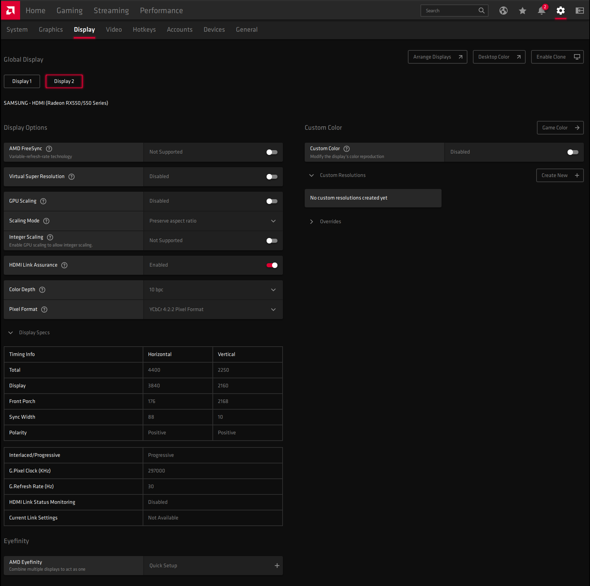Screen dimensions: 590x586
Task: Disable HDMI Link Assurance toggle
Action: [272, 265]
